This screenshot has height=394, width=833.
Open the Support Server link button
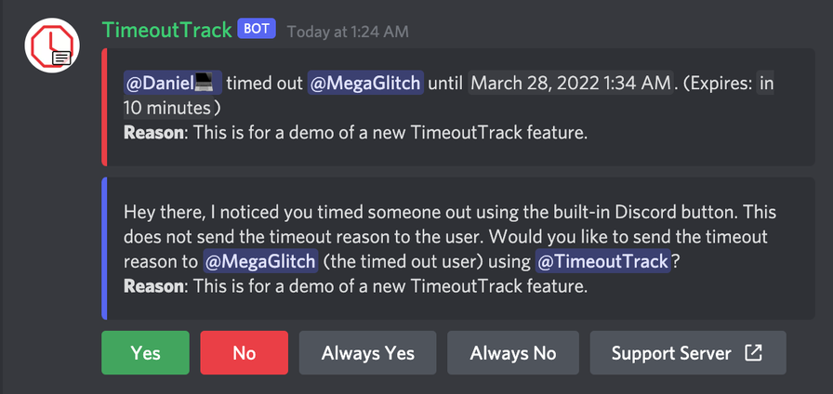pos(688,353)
